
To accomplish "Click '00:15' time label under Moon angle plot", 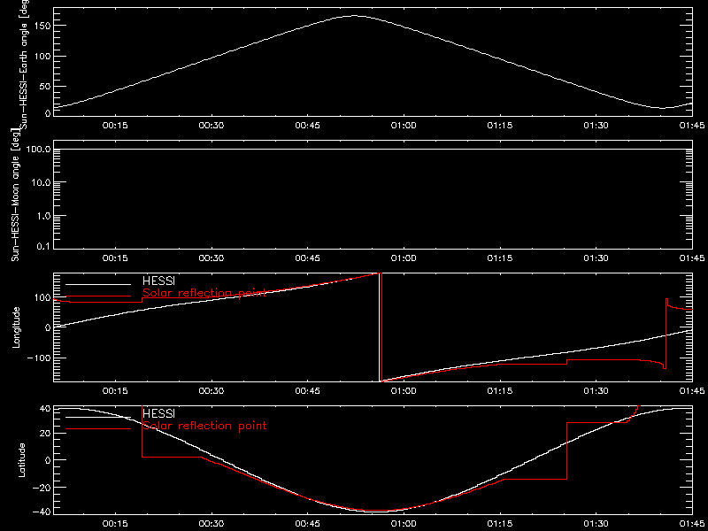I will click(115, 258).
